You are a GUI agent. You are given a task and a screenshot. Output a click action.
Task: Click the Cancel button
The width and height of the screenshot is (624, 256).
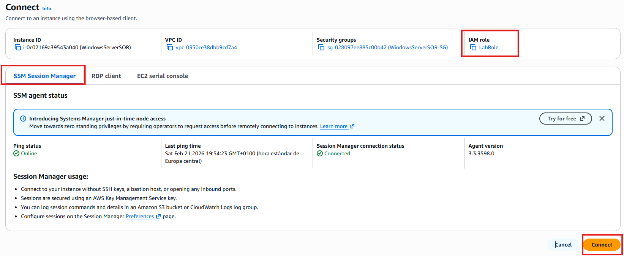point(563,245)
